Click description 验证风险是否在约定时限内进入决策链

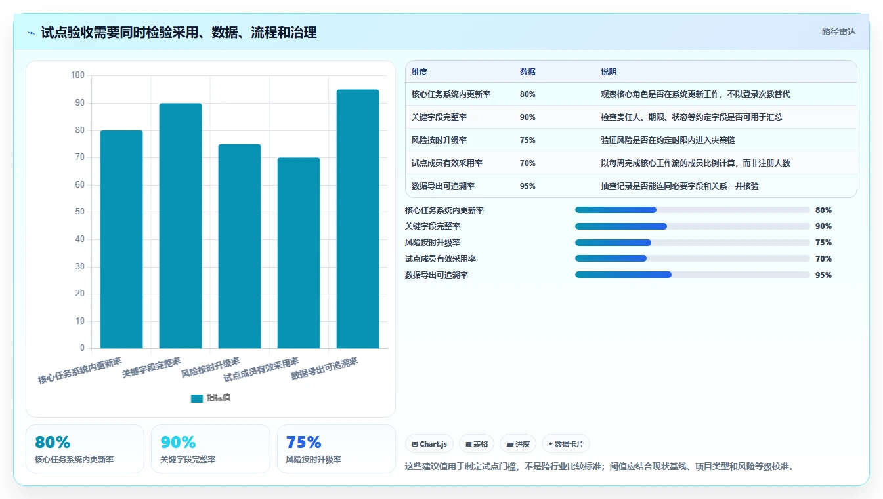click(668, 140)
